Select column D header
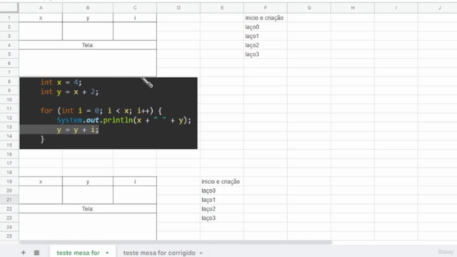Image resolution: width=457 pixels, height=257 pixels. tap(179, 8)
